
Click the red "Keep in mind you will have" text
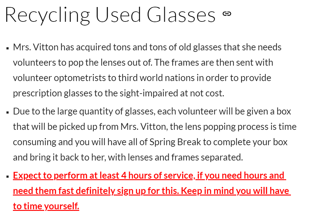pos(235,191)
